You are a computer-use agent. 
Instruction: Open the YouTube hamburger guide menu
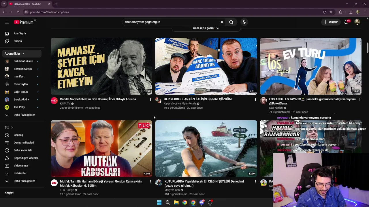coord(7,22)
